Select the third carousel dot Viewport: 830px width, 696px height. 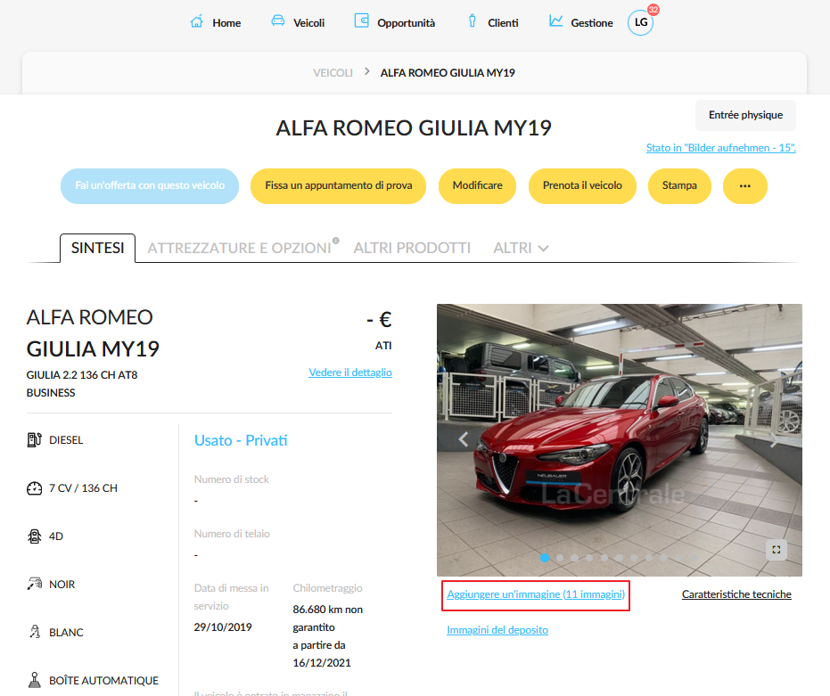[x=574, y=557]
